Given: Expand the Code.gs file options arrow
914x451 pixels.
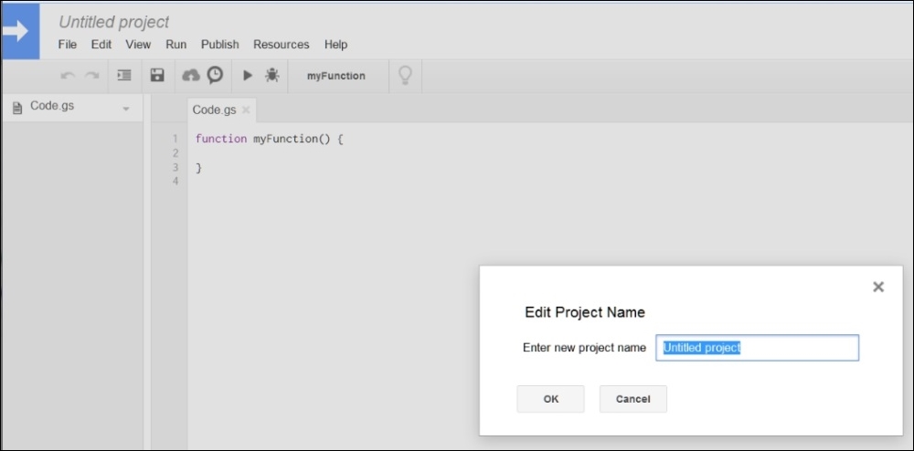Looking at the screenshot, I should (x=126, y=109).
